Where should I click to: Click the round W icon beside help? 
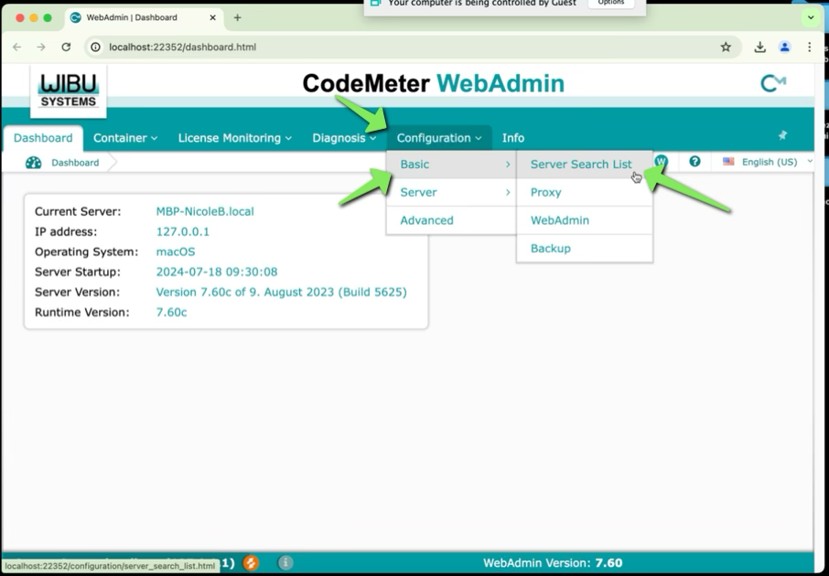click(661, 162)
